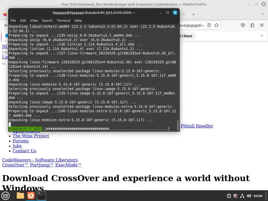Click the Share button in notification bar
268x201 pixels.
187,36
